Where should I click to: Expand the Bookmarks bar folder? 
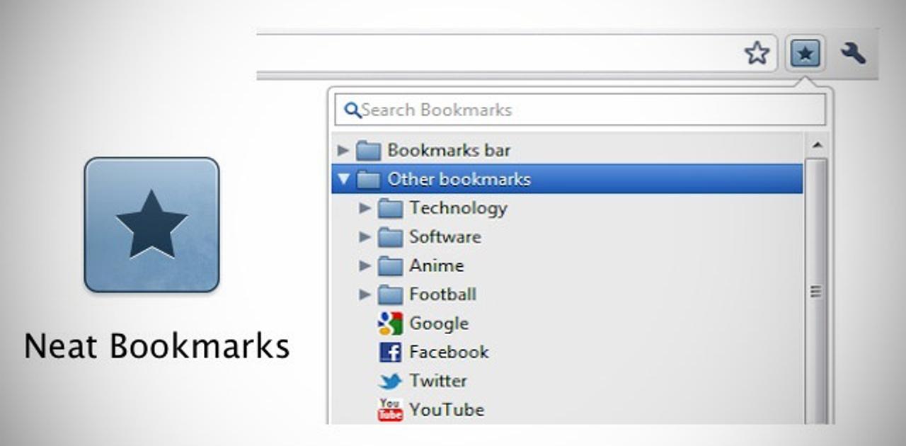point(343,150)
